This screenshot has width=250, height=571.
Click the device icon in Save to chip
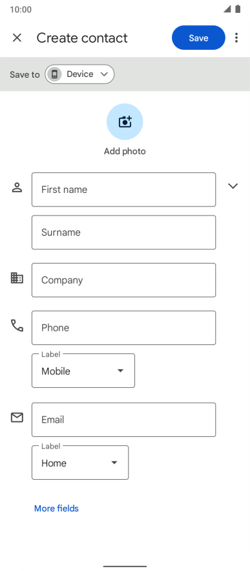[54, 74]
